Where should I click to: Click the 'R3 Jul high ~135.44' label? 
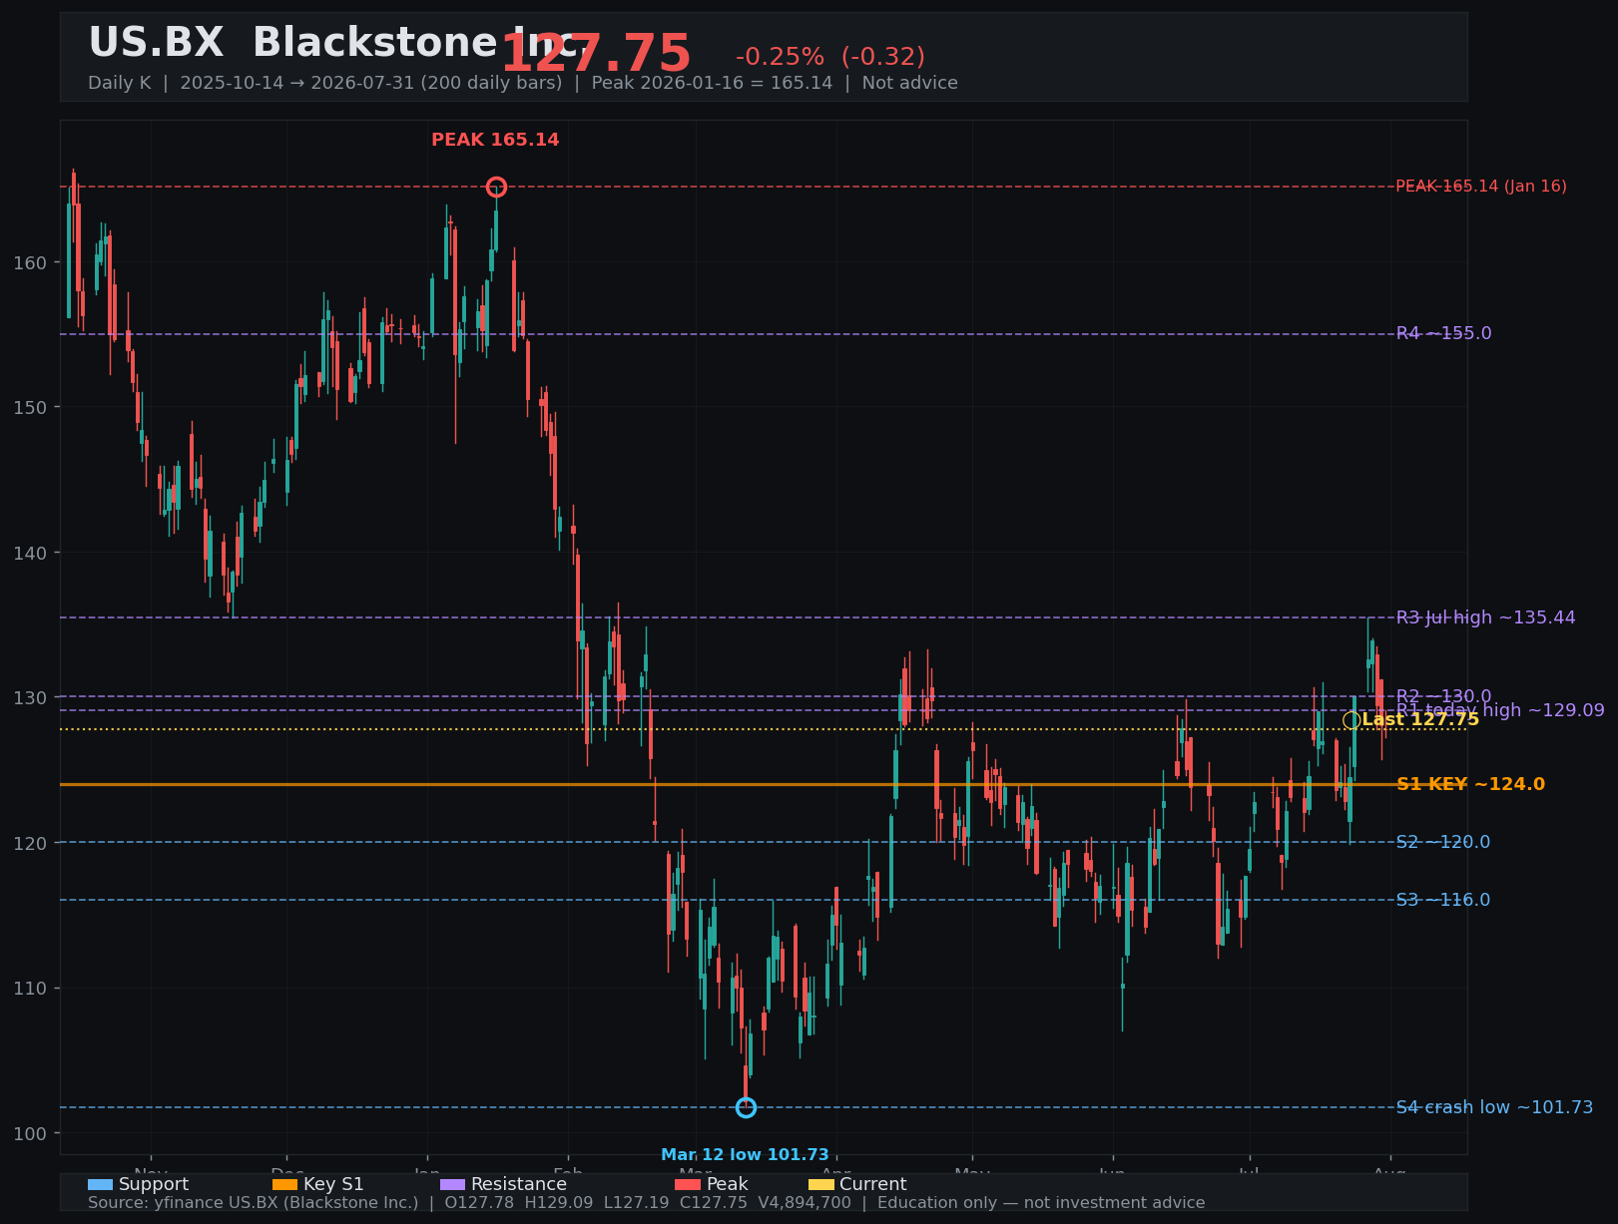(1485, 617)
